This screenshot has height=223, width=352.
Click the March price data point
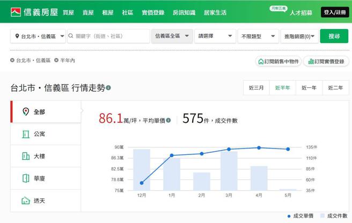click(229, 149)
